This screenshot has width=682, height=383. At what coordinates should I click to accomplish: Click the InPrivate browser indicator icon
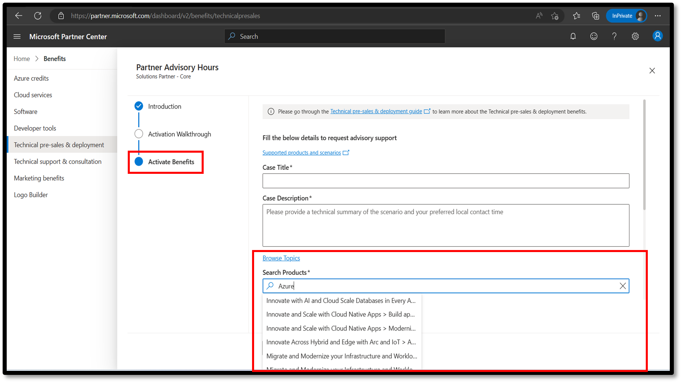[627, 15]
